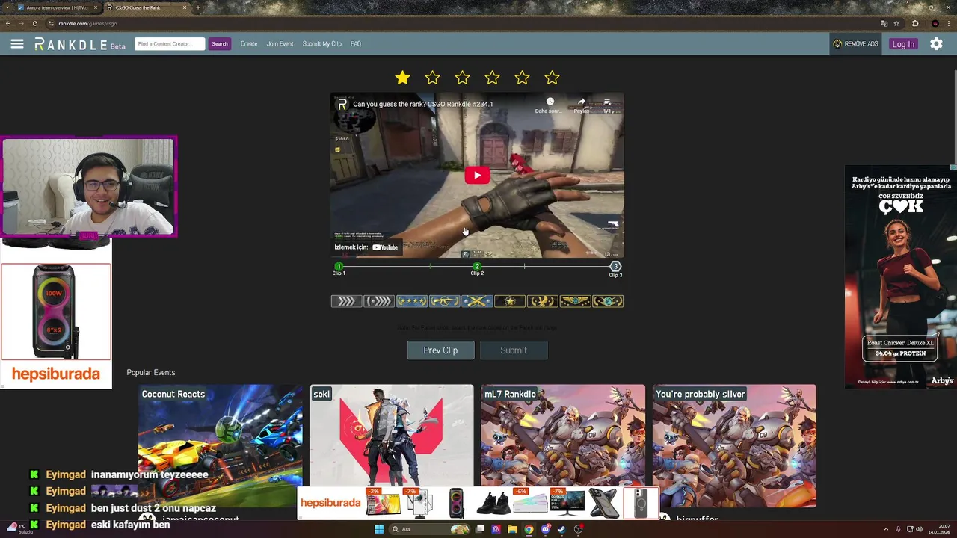957x538 pixels.
Task: Open the Submit My Clip link
Action: point(322,44)
